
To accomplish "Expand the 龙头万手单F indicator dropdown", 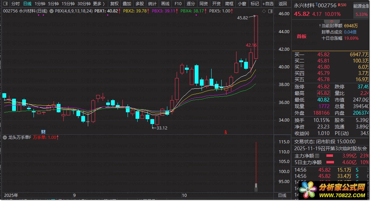I will 5,137.
